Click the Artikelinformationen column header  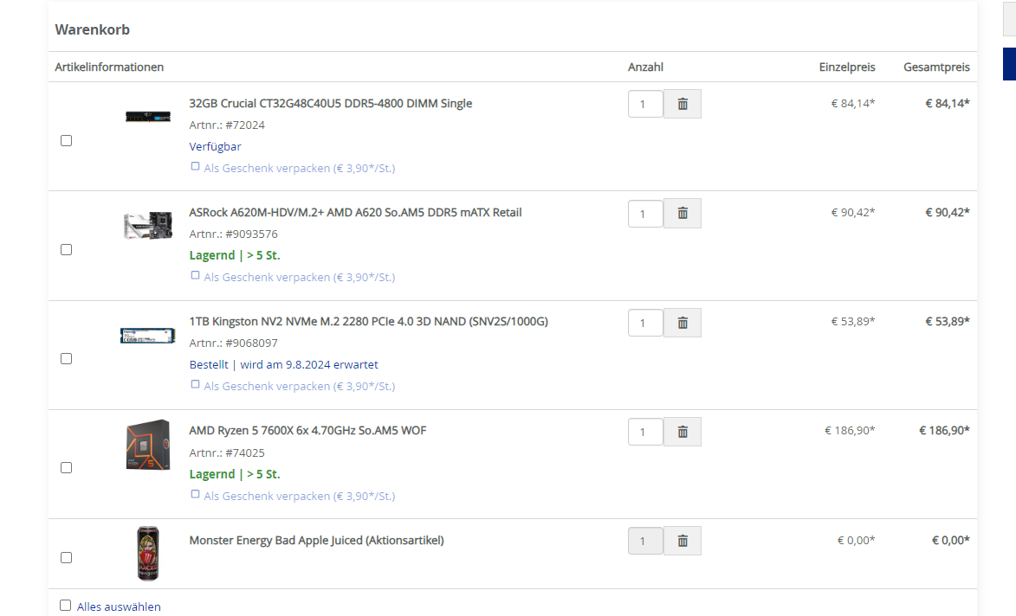tap(109, 67)
